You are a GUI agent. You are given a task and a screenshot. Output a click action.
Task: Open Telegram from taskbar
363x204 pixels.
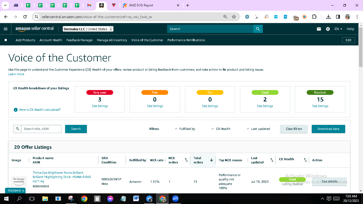pos(149,198)
